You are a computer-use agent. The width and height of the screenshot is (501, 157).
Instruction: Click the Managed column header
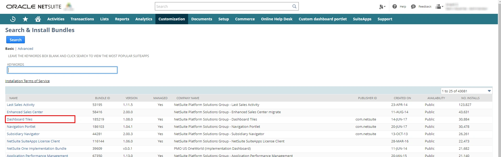point(160,98)
